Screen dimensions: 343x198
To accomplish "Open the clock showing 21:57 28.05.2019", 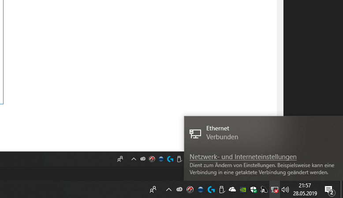I will (305, 190).
